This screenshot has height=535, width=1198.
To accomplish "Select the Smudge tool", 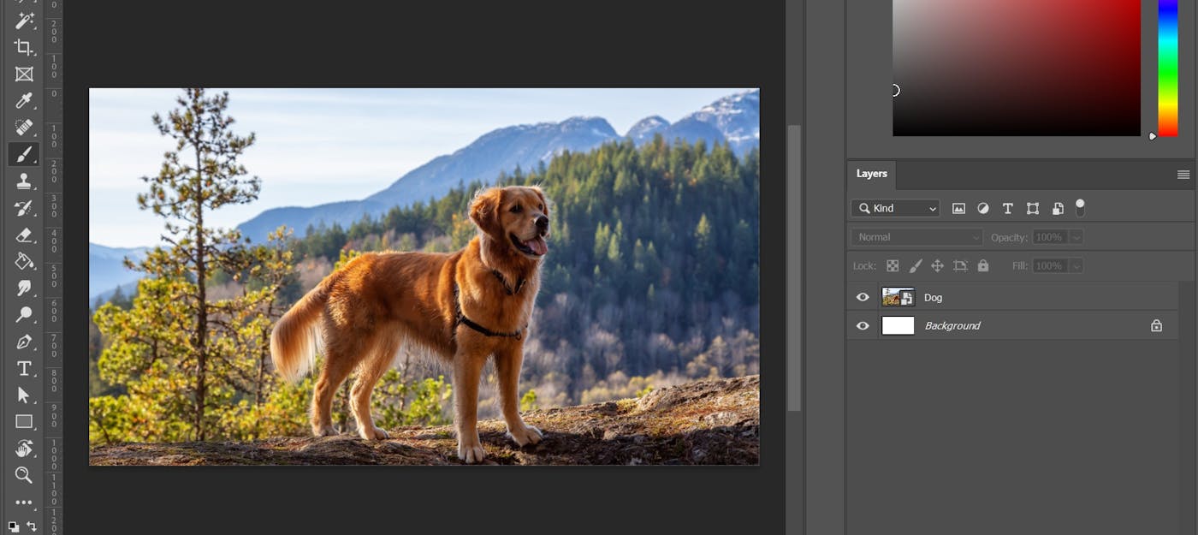I will click(x=24, y=288).
